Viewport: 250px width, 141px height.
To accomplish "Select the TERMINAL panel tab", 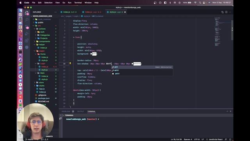I will (91, 111).
